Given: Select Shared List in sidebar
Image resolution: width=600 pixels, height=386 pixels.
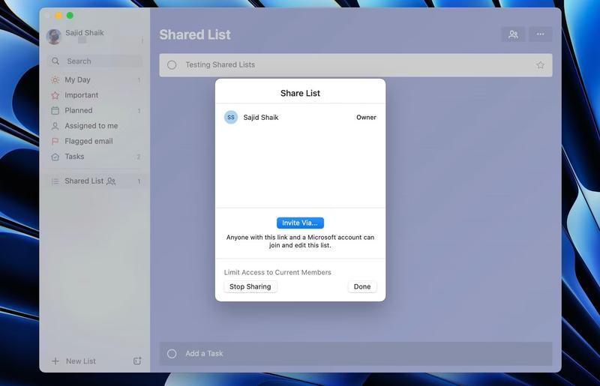Looking at the screenshot, I should pyautogui.click(x=96, y=181).
